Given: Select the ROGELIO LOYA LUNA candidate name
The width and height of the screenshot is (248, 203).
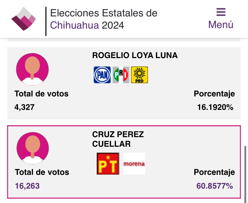Looking at the screenshot, I should pyautogui.click(x=135, y=55).
